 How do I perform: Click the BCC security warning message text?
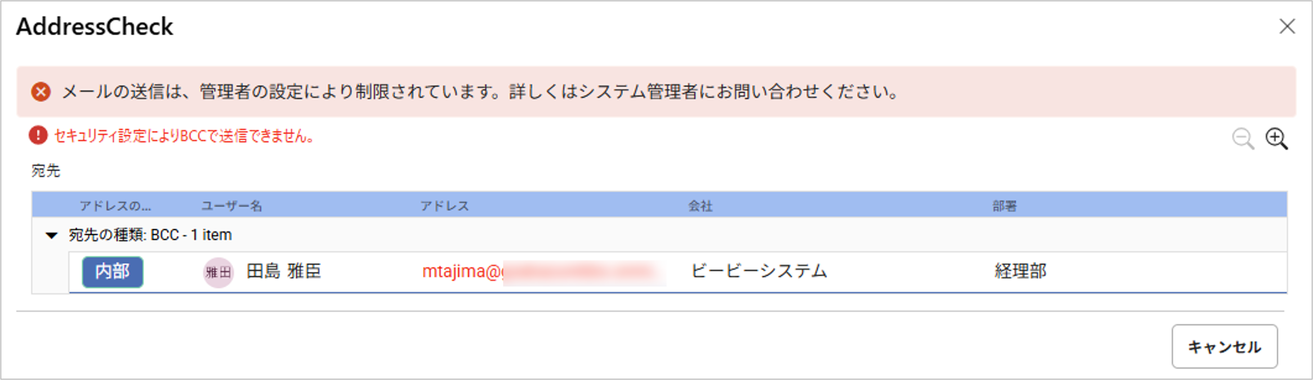click(x=184, y=136)
